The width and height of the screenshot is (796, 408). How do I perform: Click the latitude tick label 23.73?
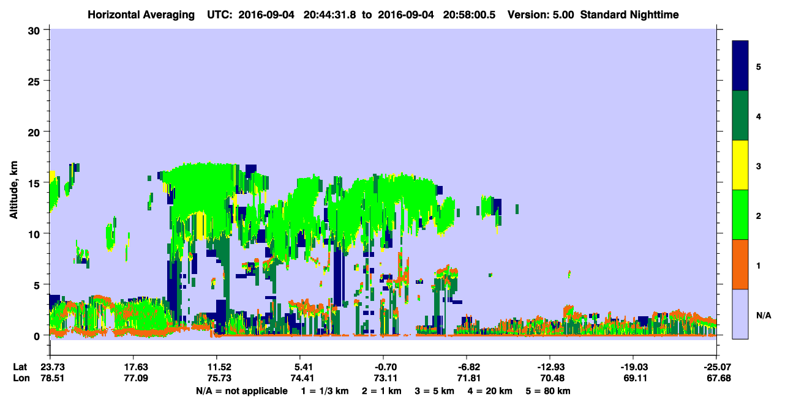[50, 368]
